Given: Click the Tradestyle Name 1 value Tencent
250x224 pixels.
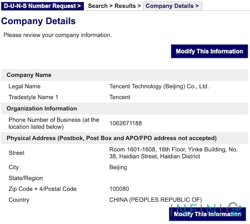Looking at the screenshot, I should [x=119, y=97].
